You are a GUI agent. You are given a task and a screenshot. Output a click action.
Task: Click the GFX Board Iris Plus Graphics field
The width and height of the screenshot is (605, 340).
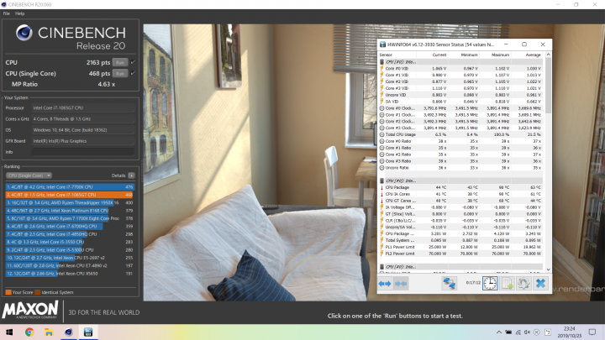tap(83, 141)
